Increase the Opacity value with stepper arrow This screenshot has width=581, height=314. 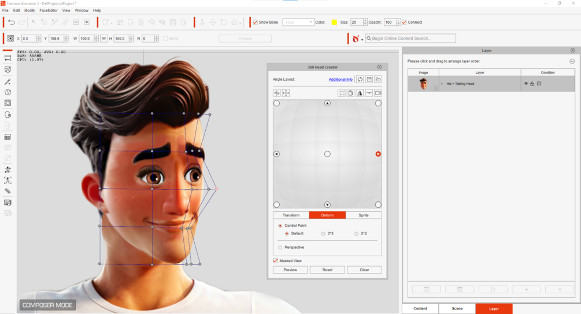click(x=398, y=20)
